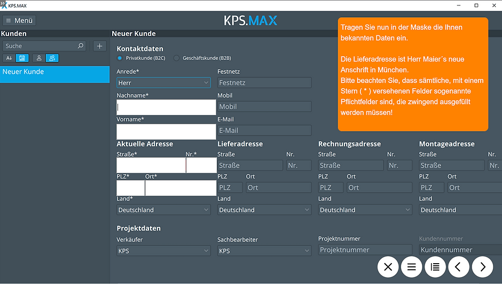
Task: Click the Festnetz input field
Action: (x=264, y=83)
